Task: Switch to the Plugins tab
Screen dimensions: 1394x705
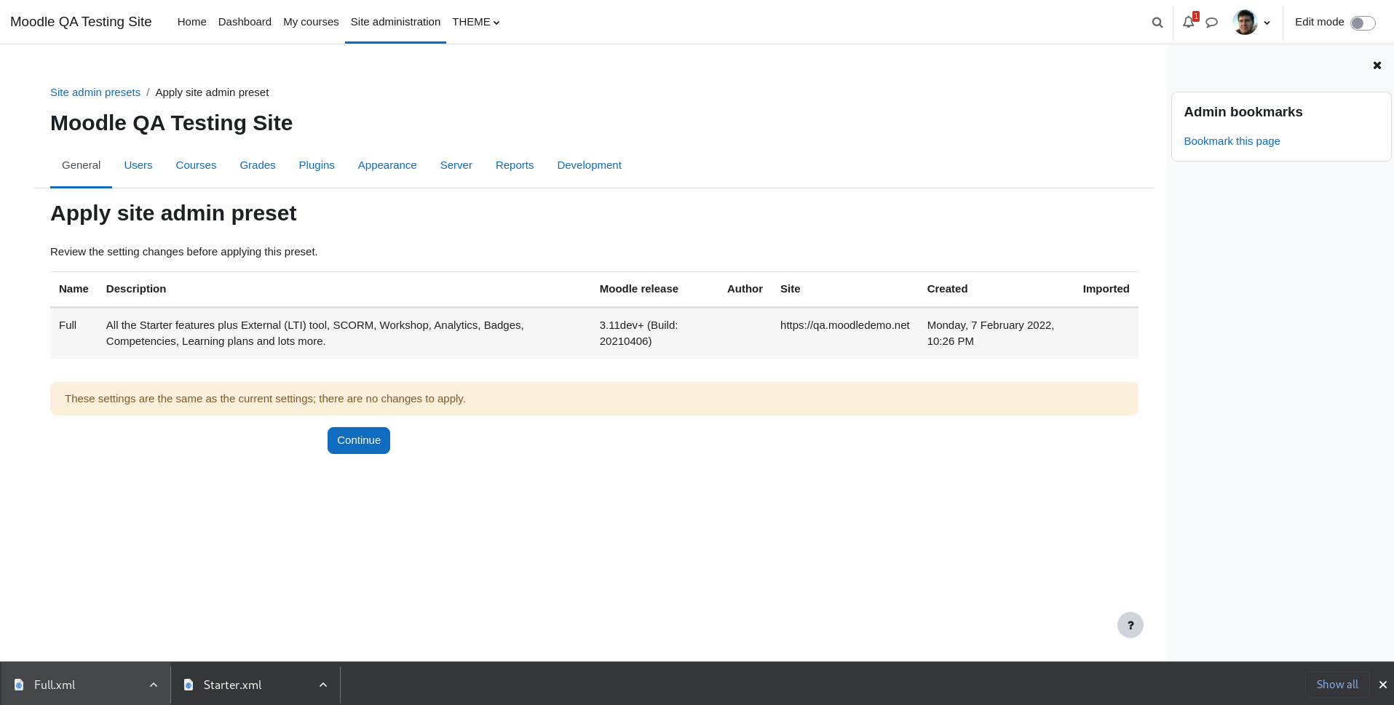Action: (317, 165)
